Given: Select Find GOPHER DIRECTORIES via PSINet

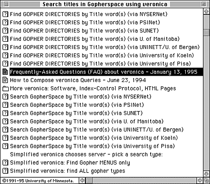Looking at the screenshot, I should (x=85, y=22).
